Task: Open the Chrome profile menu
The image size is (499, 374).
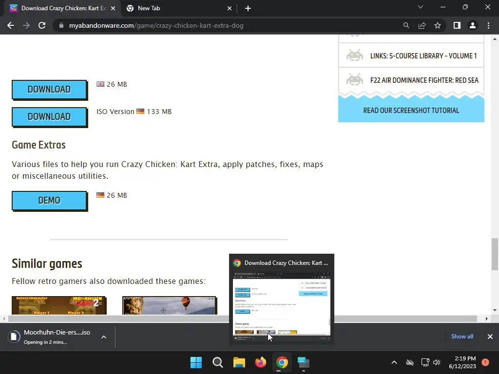Action: coord(473,25)
